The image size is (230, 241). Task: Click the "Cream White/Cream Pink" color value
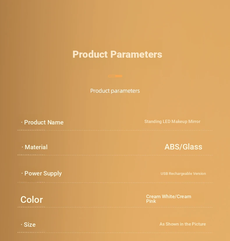click(169, 199)
